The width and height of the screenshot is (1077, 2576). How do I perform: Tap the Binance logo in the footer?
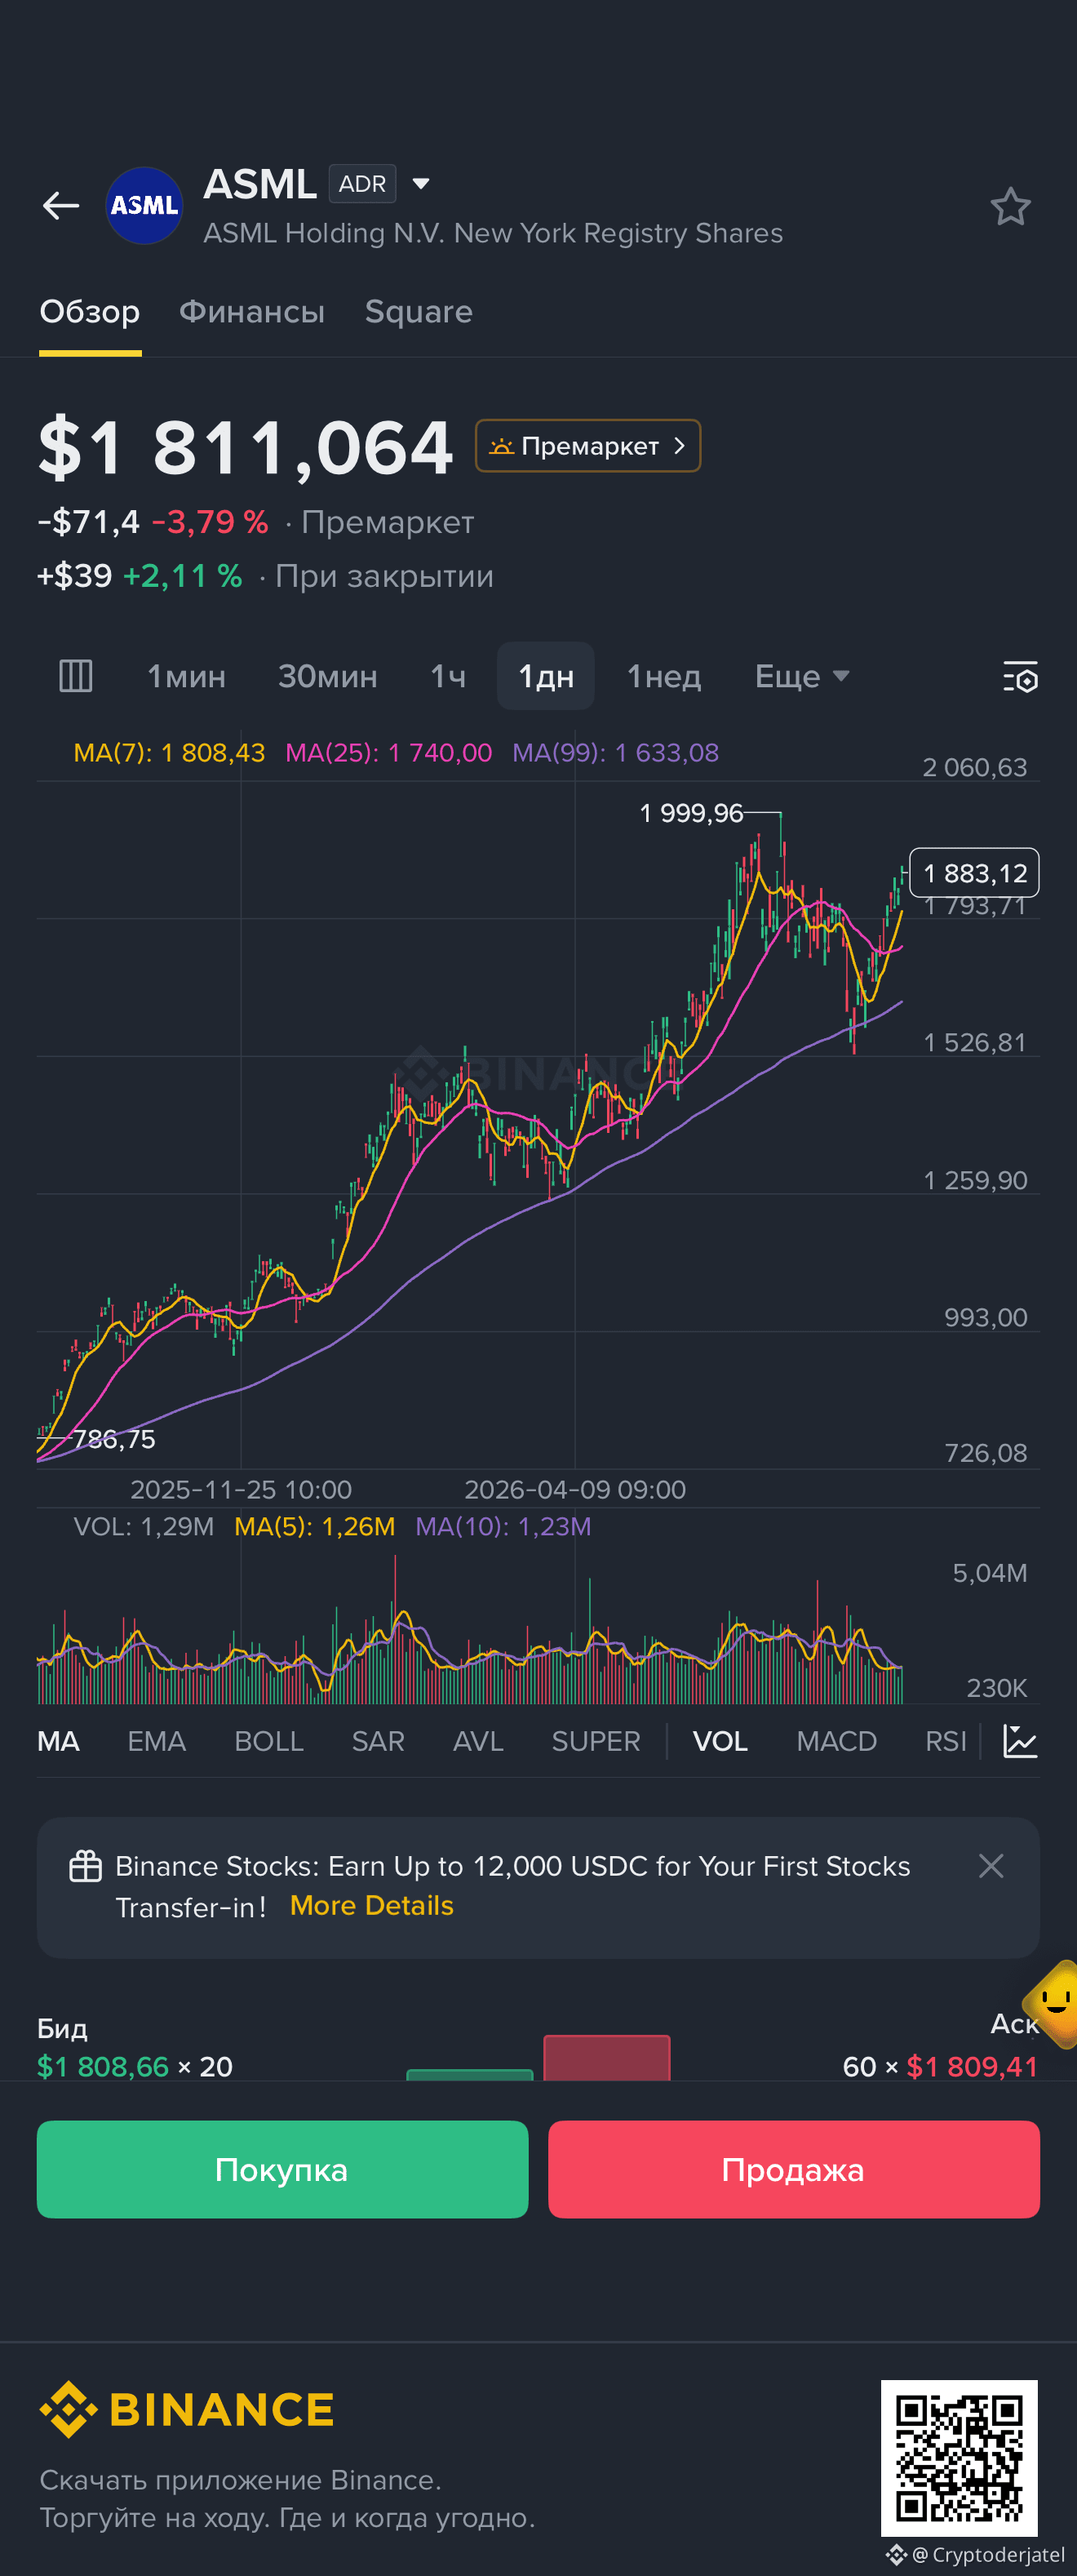click(186, 2410)
